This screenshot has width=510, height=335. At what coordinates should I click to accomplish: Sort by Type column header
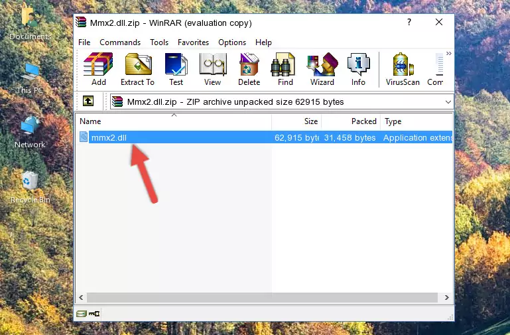pos(416,121)
